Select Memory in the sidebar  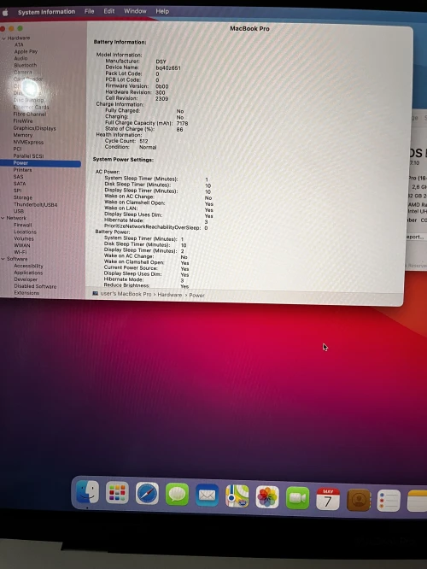23,135
